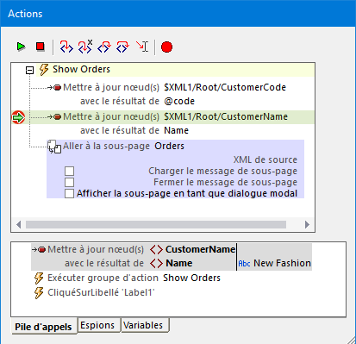Select the @code result expression
Screen dimensions: 356x344
pyautogui.click(x=179, y=101)
